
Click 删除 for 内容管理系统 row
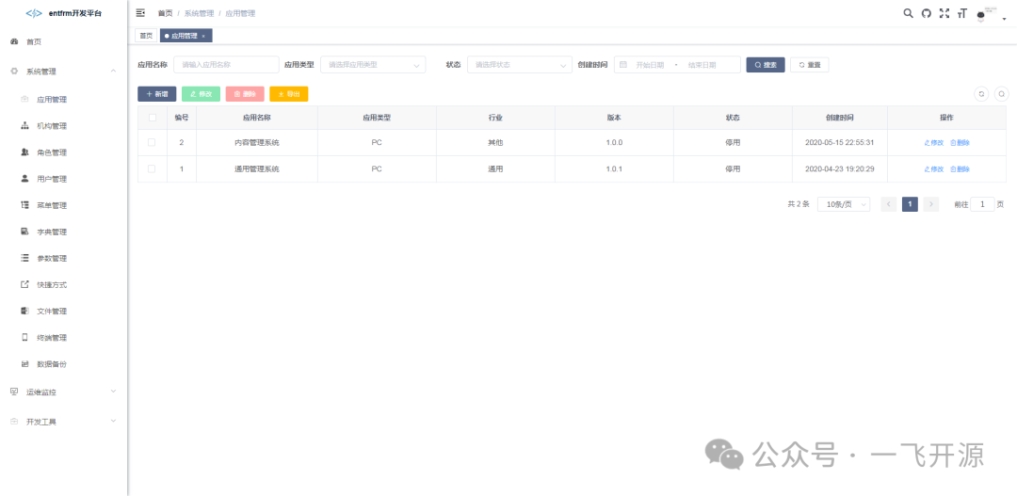[x=960, y=143]
